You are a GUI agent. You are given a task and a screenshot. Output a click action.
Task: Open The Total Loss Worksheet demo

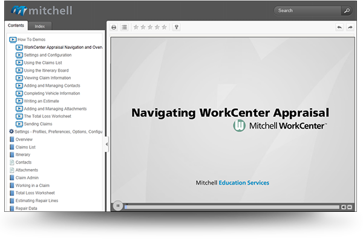point(47,116)
